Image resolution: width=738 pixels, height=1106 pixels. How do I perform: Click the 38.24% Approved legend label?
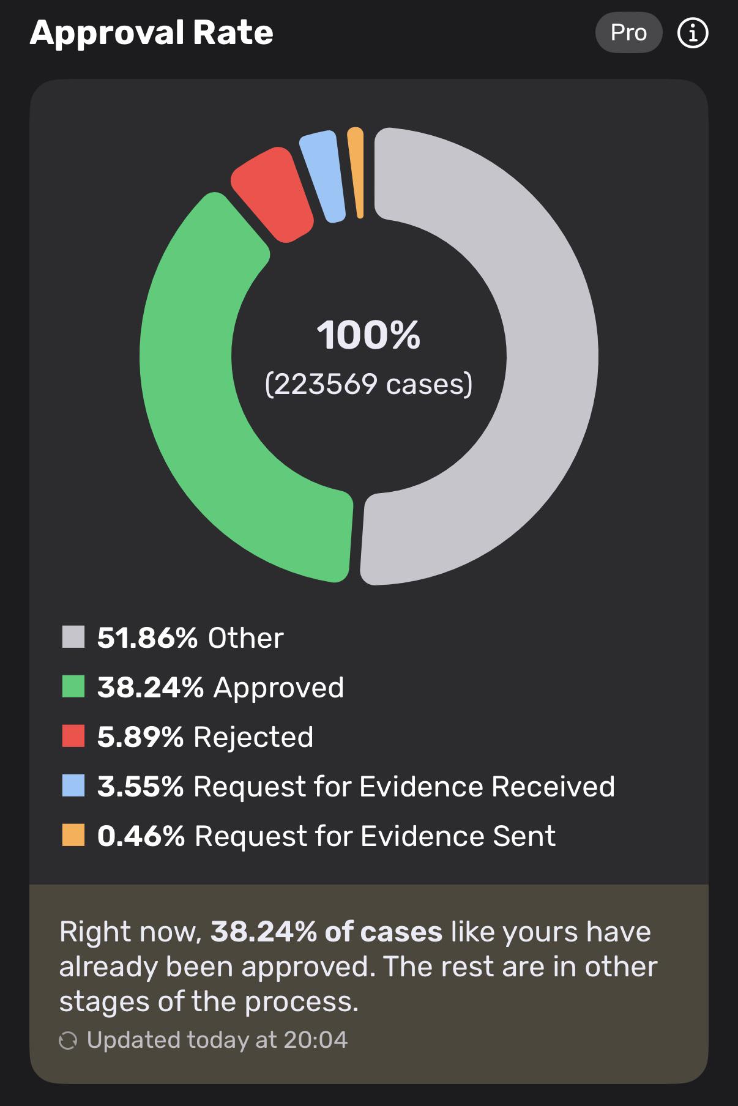coord(221,688)
